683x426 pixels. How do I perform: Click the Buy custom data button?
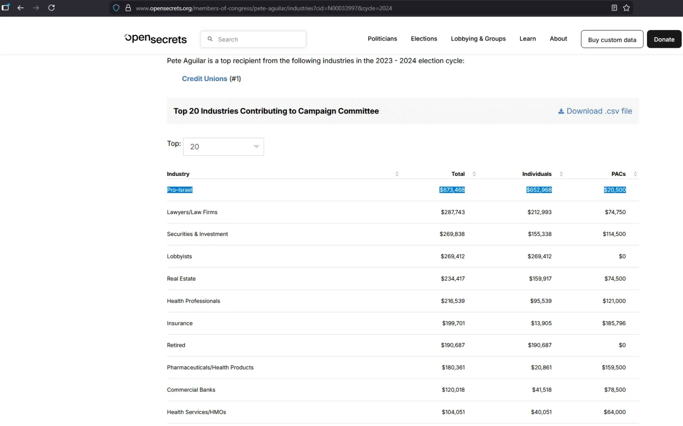[x=612, y=39]
